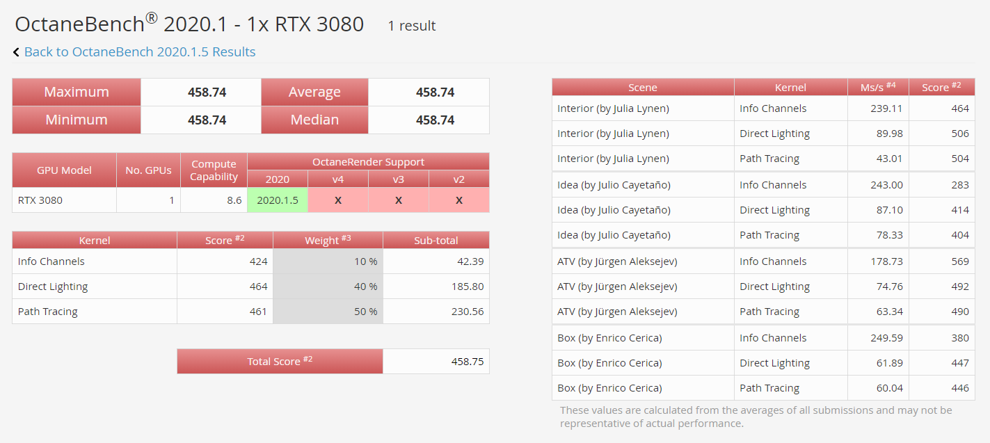Click the X mark under v2
990x443 pixels.
(459, 200)
